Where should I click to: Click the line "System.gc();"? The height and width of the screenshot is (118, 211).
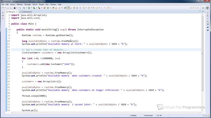30,110
